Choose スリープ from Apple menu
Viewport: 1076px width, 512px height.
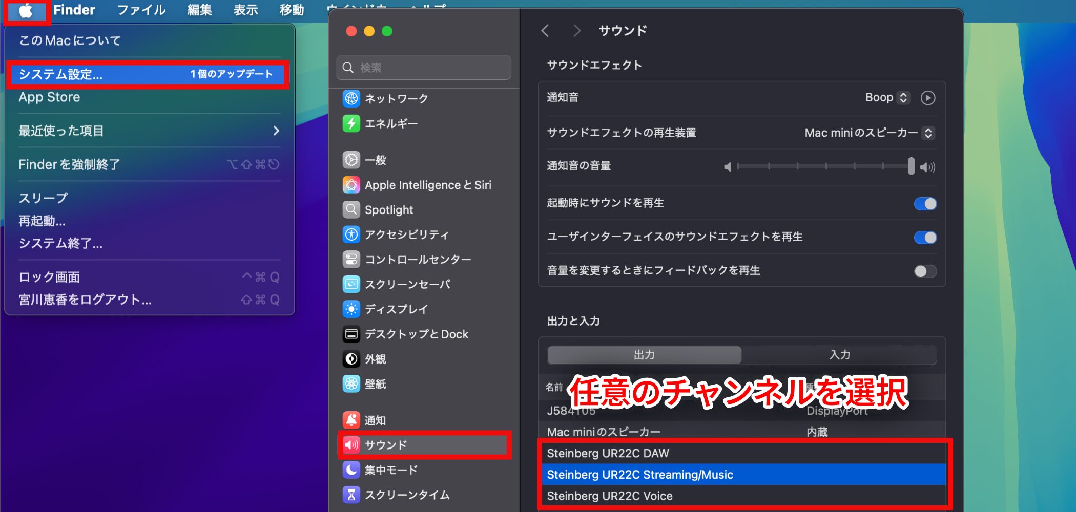point(149,198)
